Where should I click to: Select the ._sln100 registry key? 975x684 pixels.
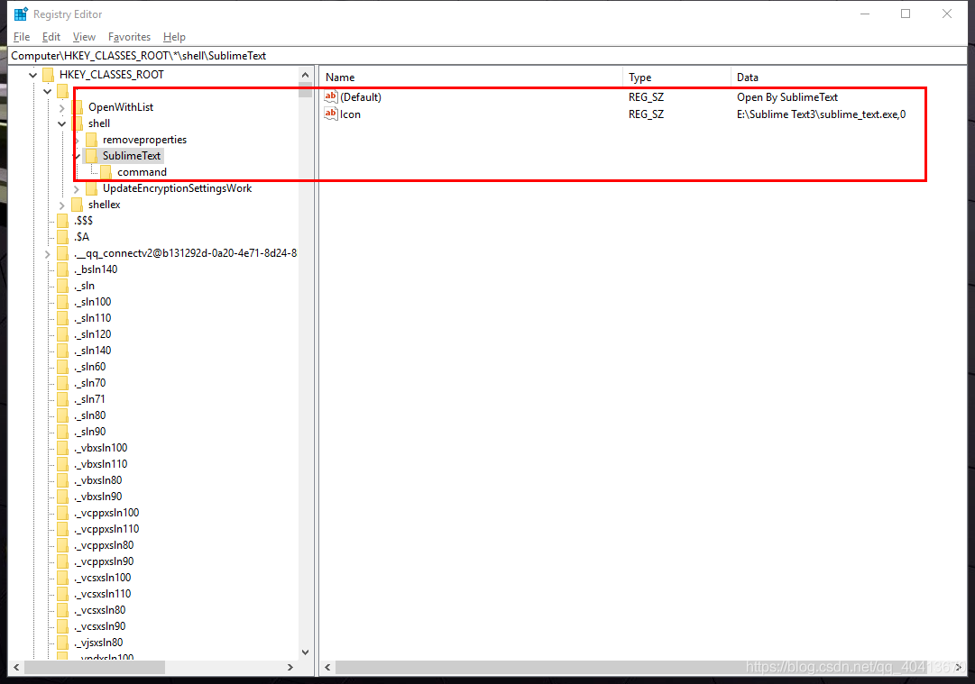tap(93, 302)
